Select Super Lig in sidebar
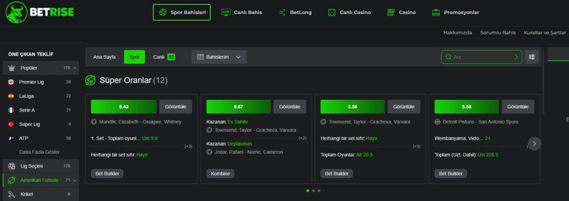The width and height of the screenshot is (569, 201). coord(41,124)
